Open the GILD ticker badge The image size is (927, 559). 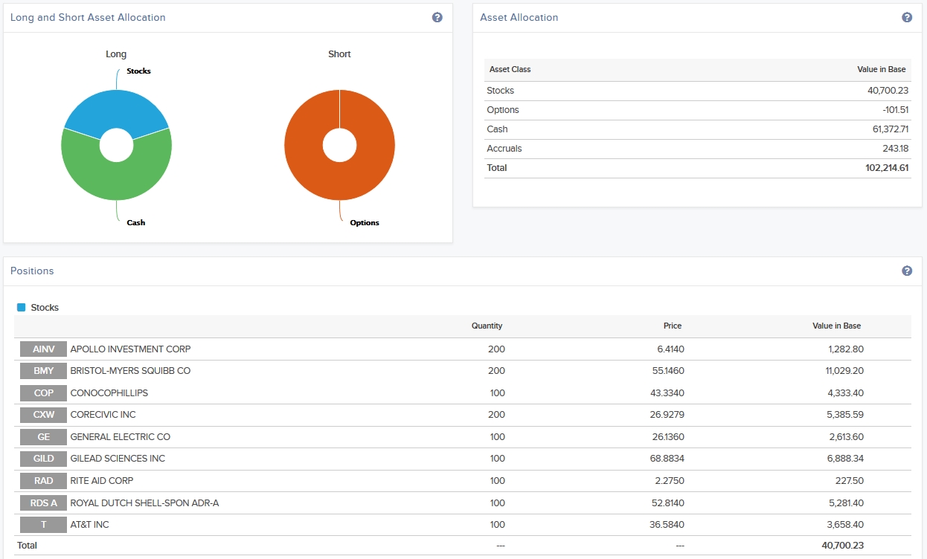44,459
